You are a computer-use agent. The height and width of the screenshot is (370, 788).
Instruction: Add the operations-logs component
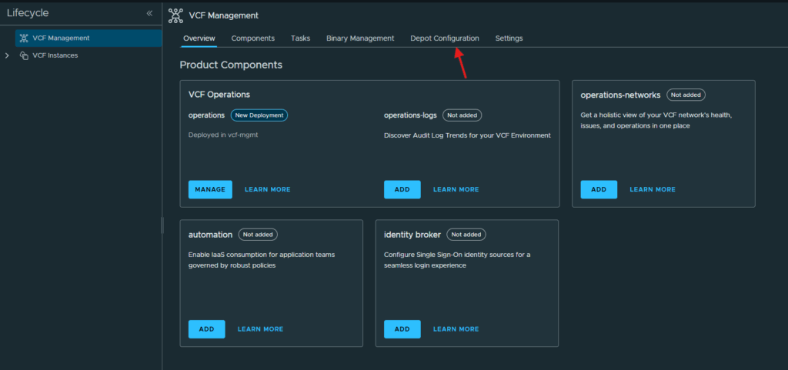(x=402, y=190)
